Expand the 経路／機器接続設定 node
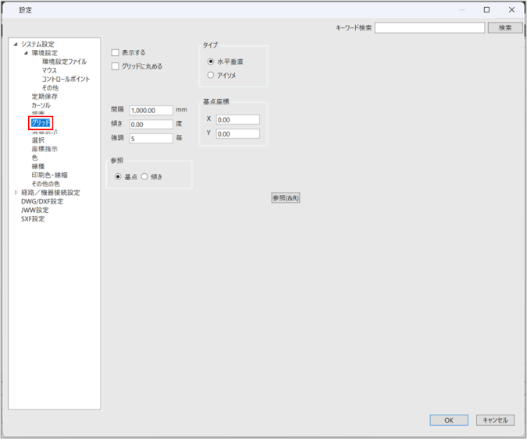The height and width of the screenshot is (439, 527). (x=15, y=193)
